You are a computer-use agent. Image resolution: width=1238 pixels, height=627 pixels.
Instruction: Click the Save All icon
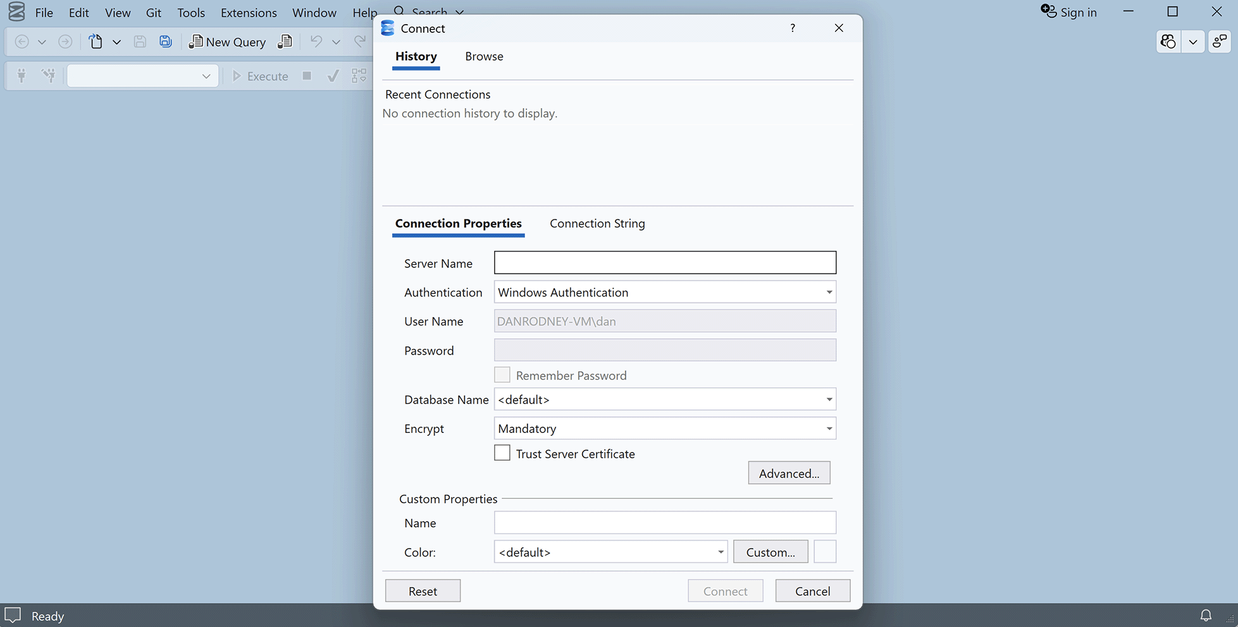coord(165,42)
